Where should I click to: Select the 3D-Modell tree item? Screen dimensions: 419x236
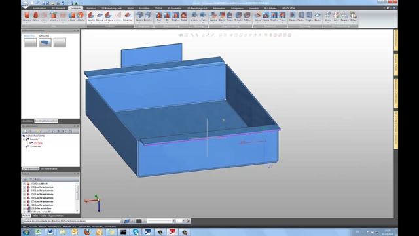tap(35, 146)
